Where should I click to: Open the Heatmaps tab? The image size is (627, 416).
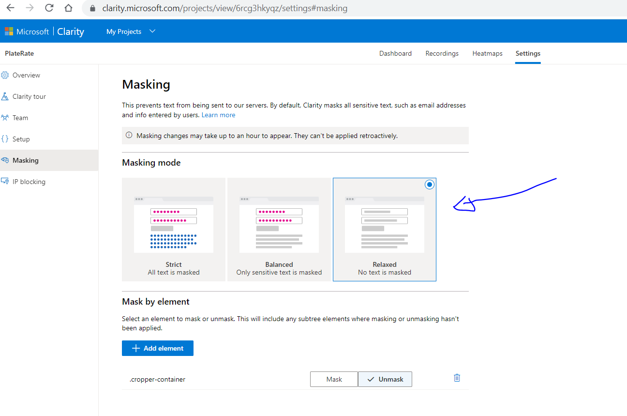(487, 53)
